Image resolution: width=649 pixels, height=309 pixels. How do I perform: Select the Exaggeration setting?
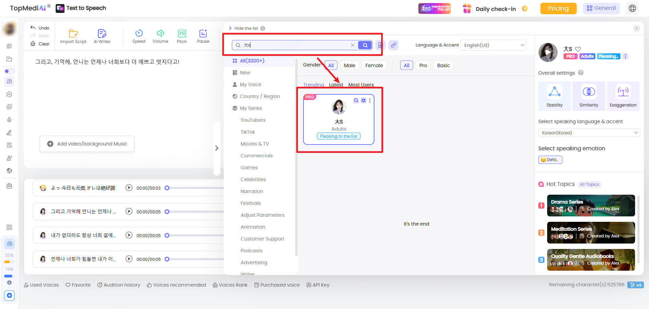pyautogui.click(x=623, y=96)
